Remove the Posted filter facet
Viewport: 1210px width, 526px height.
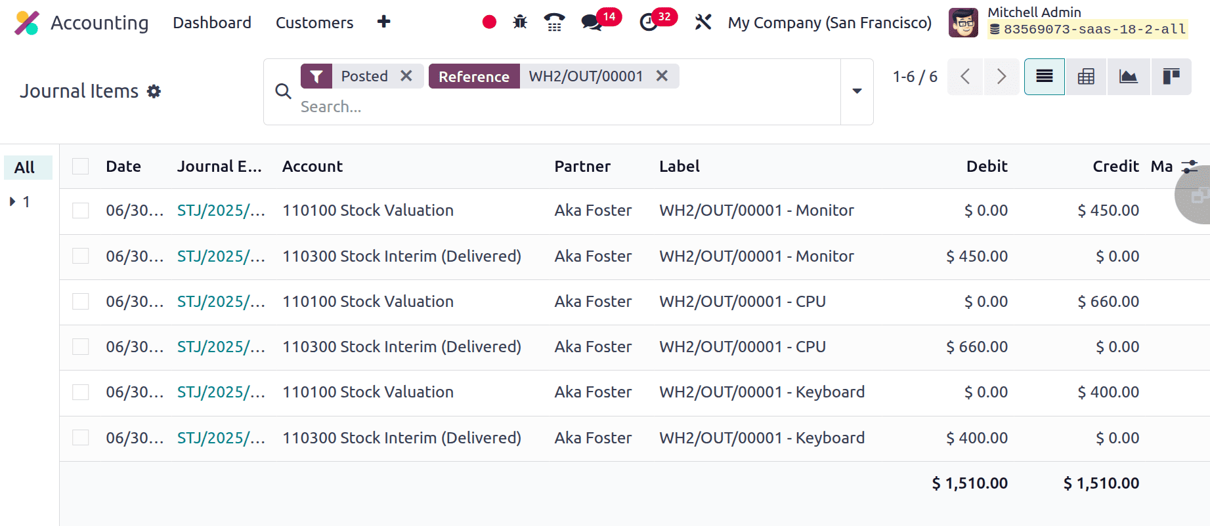(406, 76)
